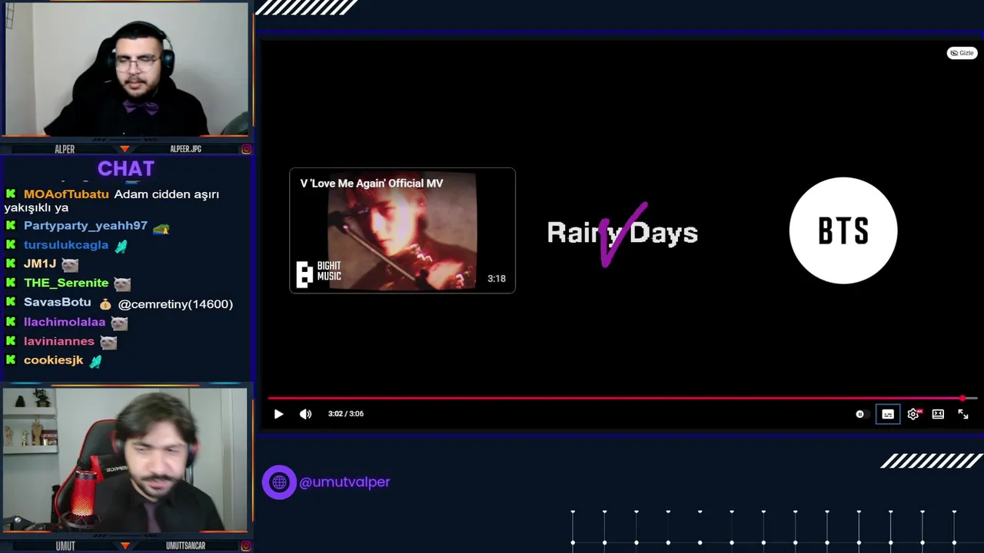Click the @cemretiny(14600) mention in chat
The image size is (984, 553).
coord(175,304)
